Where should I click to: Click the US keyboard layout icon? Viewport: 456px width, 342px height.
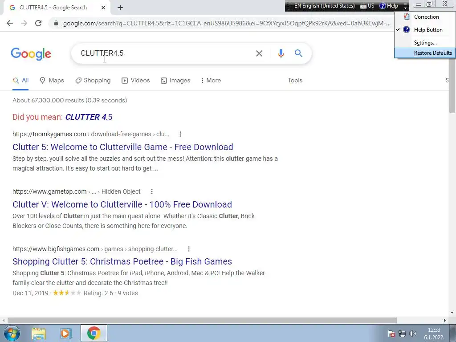pyautogui.click(x=367, y=6)
